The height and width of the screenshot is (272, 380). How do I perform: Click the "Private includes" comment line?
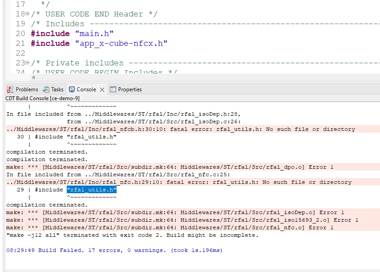point(205,63)
